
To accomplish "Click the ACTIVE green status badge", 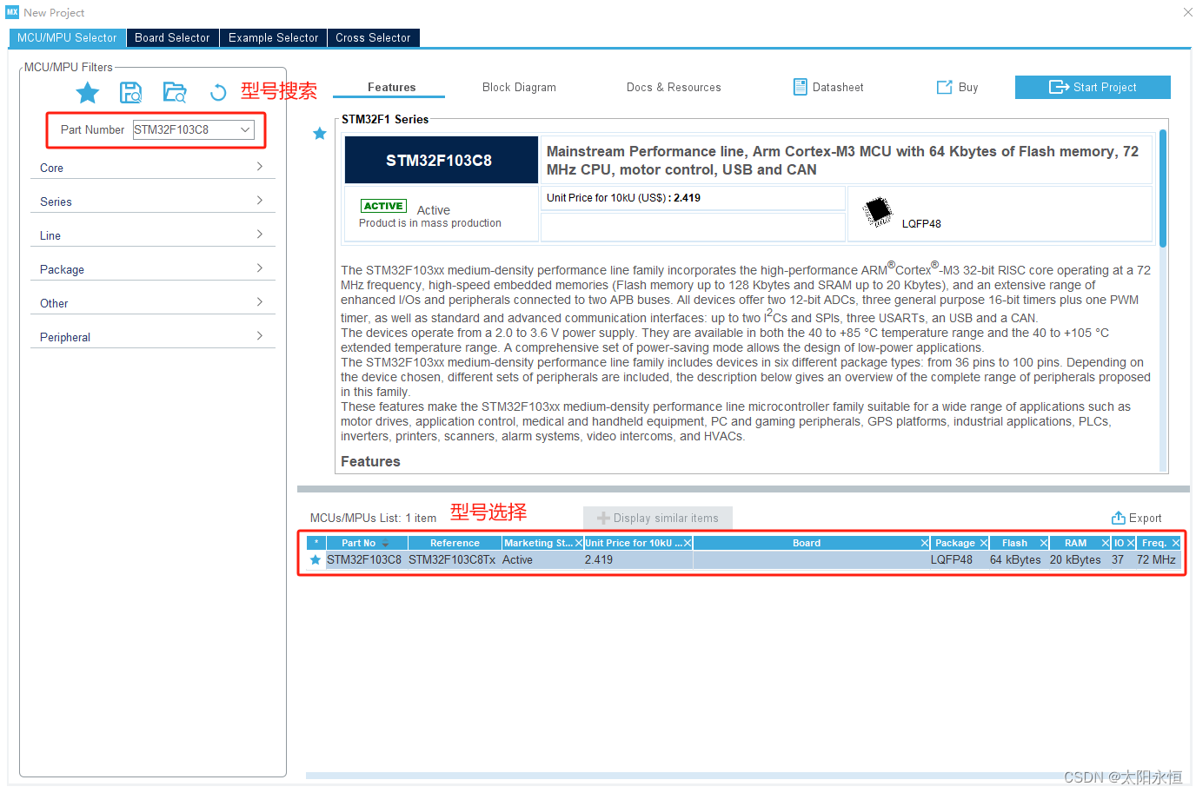I will coord(383,206).
